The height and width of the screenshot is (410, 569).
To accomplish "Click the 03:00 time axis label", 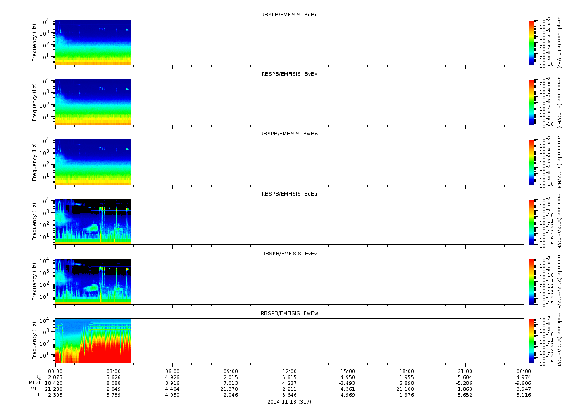I will pos(114,371).
